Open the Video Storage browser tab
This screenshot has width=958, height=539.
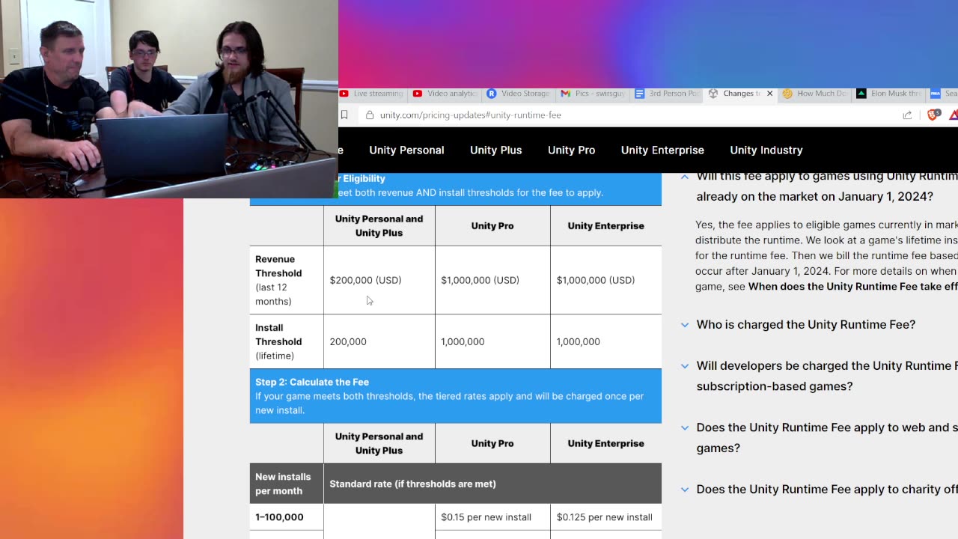[518, 94]
